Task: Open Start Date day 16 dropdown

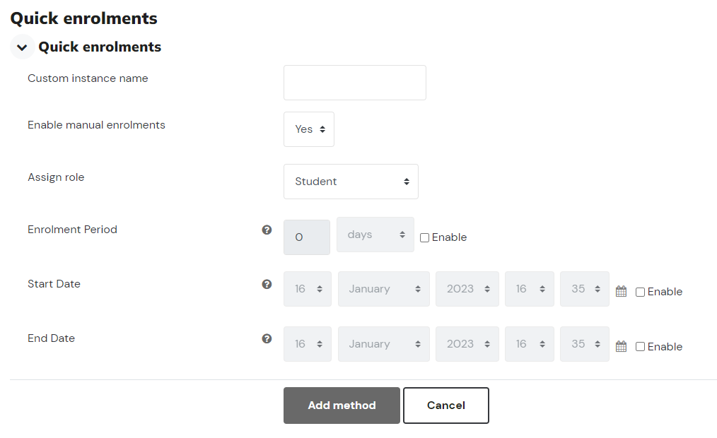Action: point(308,289)
